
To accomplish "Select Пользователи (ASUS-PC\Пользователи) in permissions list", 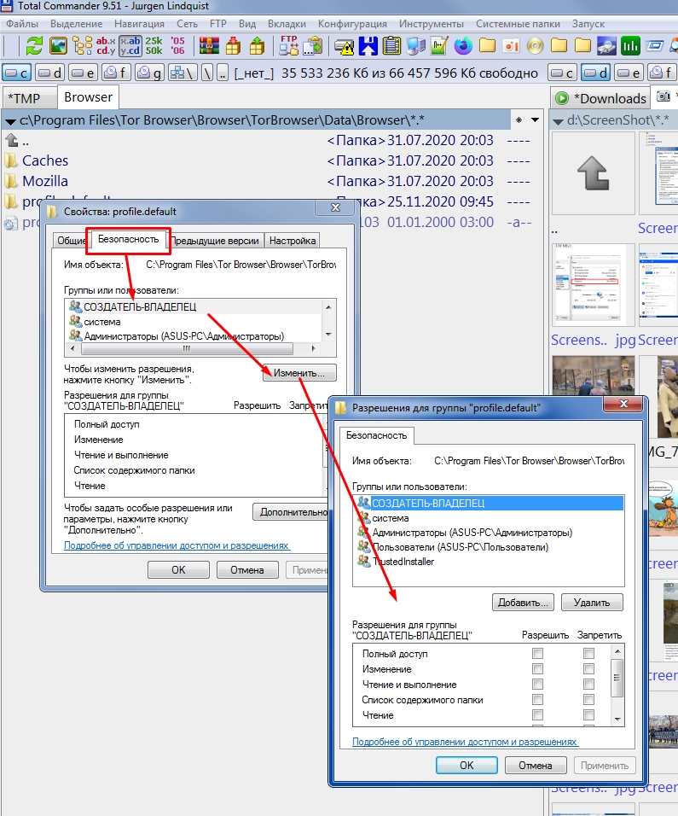I will click(x=461, y=547).
